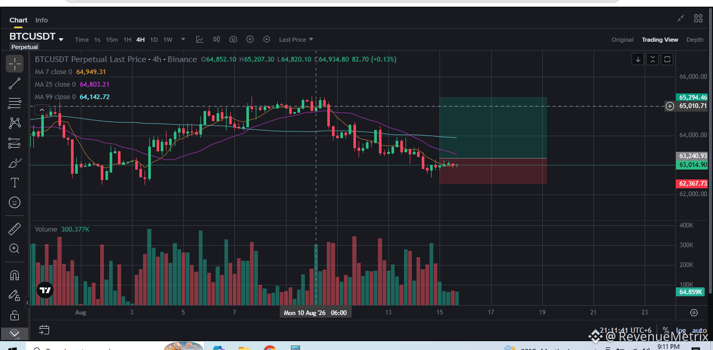
Task: Toggle auto scale mode
Action: pos(699,330)
